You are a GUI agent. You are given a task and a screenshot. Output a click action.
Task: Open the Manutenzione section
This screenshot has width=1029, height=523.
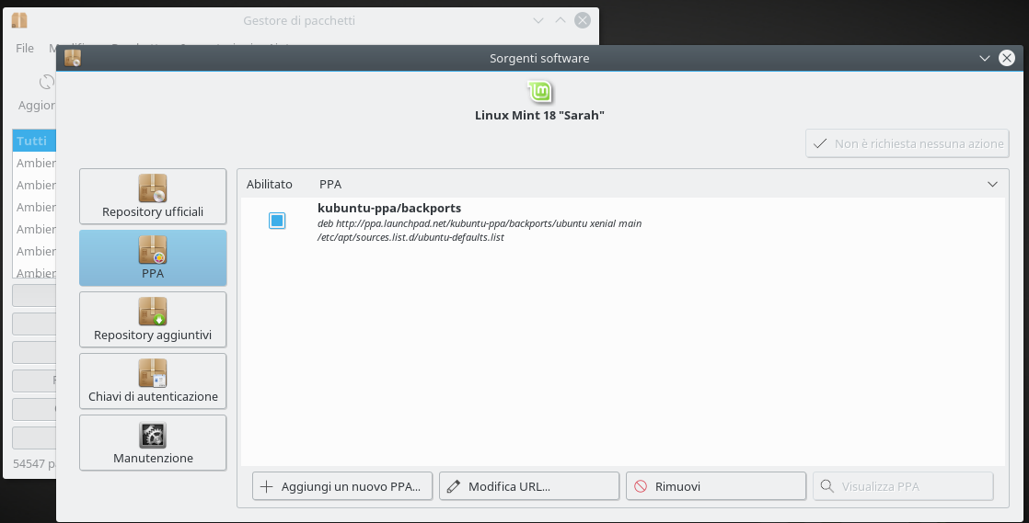[153, 442]
